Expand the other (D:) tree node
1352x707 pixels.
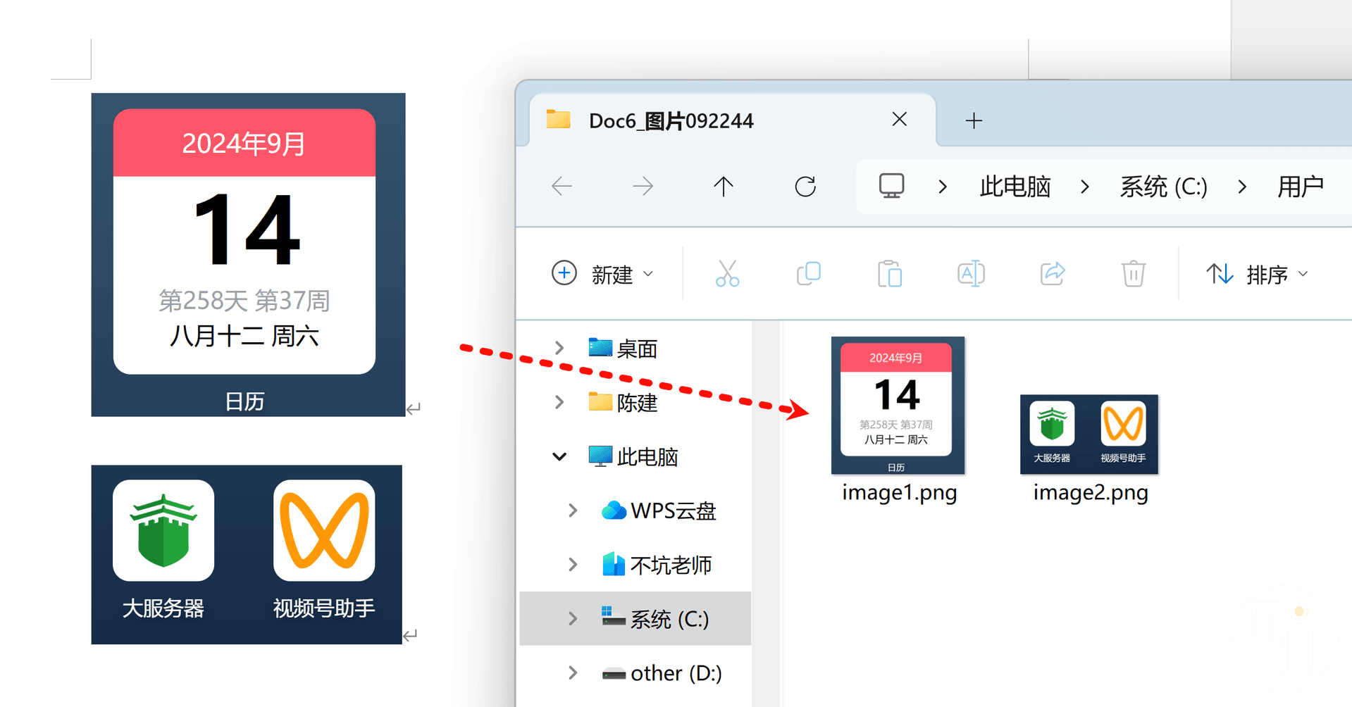tap(573, 672)
